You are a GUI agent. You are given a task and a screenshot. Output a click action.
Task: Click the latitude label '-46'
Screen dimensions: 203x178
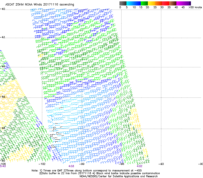tap(2, 97)
